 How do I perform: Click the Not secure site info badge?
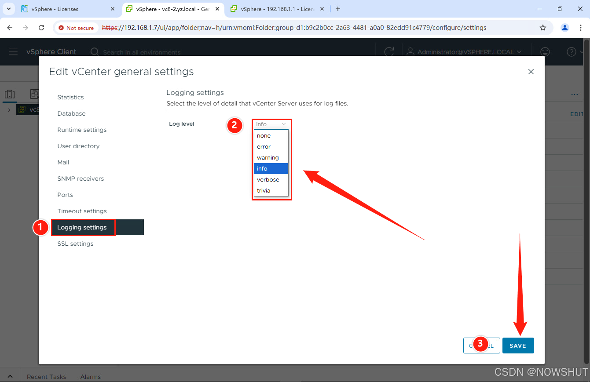coord(77,28)
